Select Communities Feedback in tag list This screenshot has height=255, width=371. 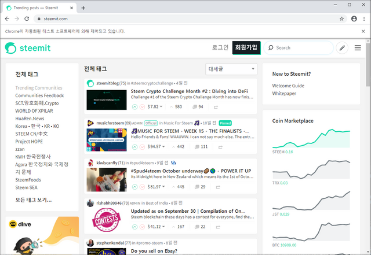click(x=39, y=95)
